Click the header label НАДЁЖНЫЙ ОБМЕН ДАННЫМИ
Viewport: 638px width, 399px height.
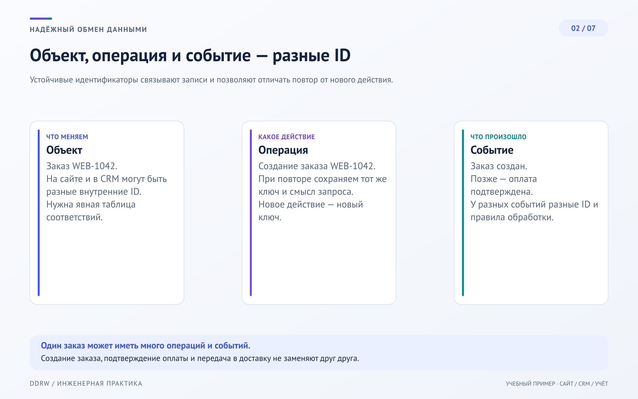tap(88, 29)
